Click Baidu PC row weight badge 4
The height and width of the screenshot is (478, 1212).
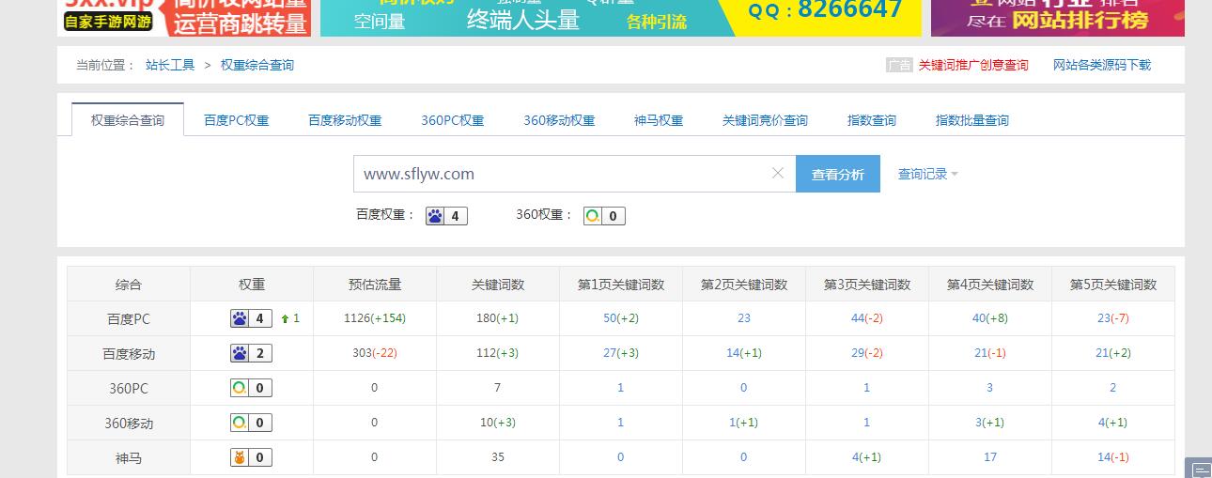click(252, 318)
